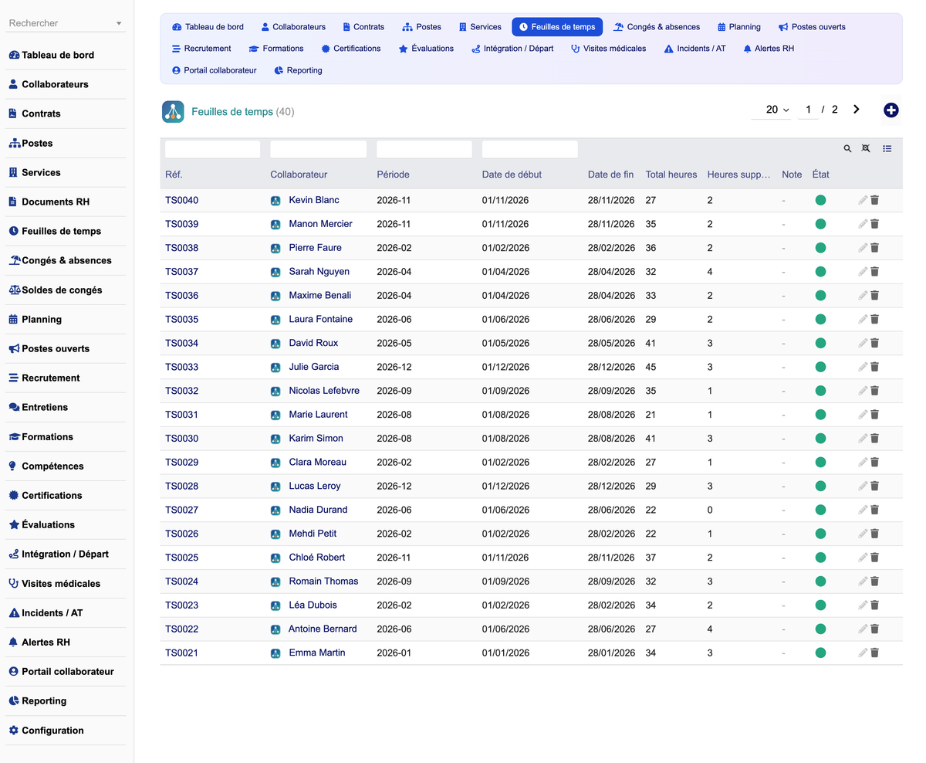Click the Collaborateur filter input field
The image size is (926, 763).
318,149
